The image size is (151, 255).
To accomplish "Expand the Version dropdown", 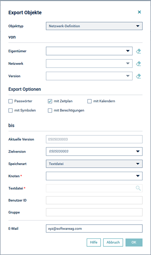I will tap(89, 76).
